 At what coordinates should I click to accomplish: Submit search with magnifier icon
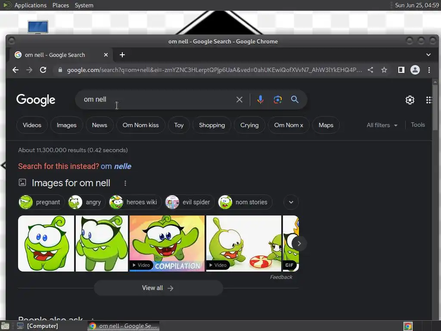(295, 100)
